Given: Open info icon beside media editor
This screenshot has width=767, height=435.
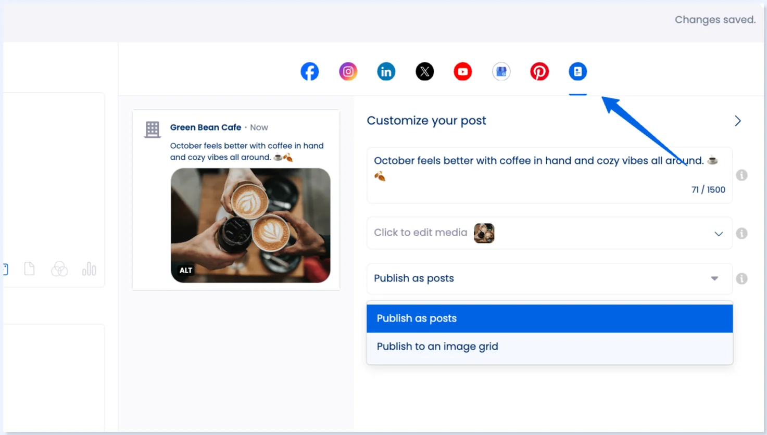Looking at the screenshot, I should click(x=741, y=233).
